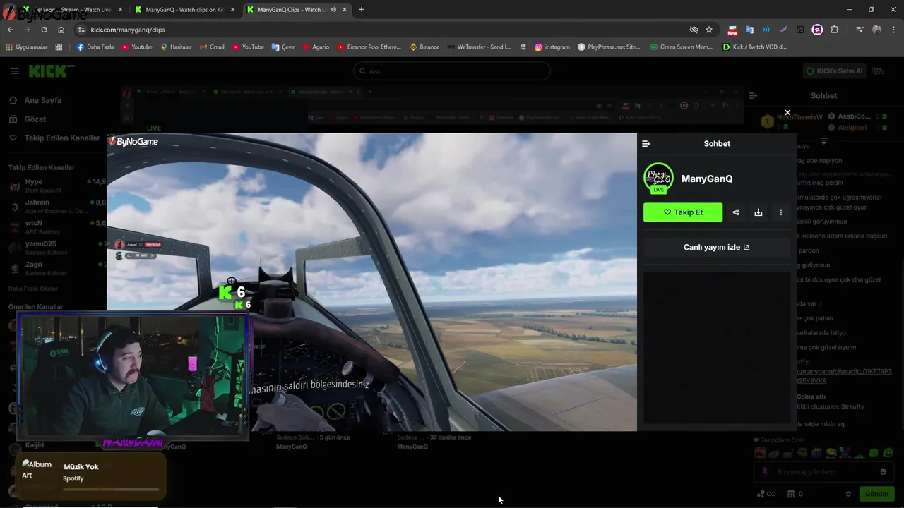Focus the Ara search field
The height and width of the screenshot is (508, 904).
452,71
